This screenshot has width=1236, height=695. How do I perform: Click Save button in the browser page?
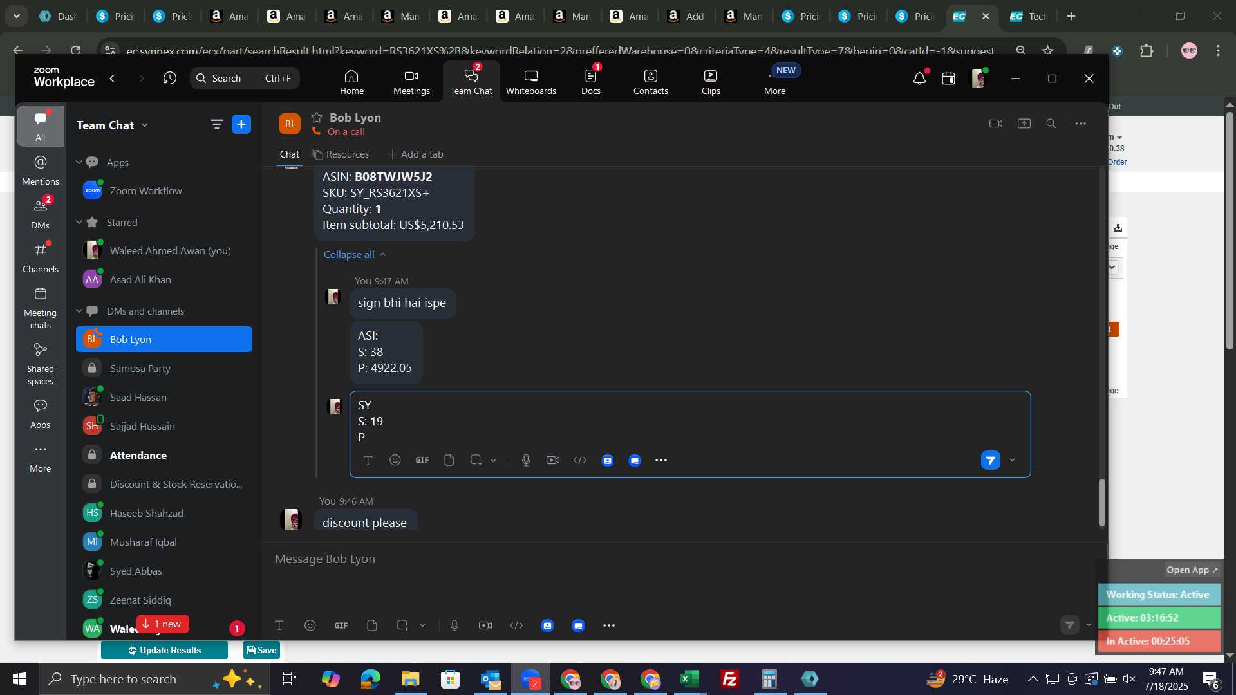coord(261,650)
